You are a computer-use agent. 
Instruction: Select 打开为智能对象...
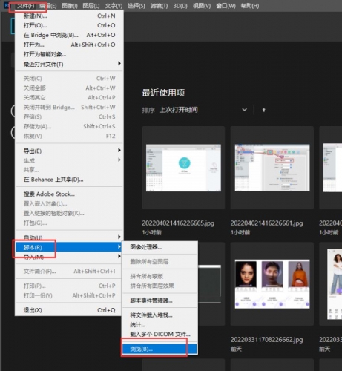[x=69, y=54]
